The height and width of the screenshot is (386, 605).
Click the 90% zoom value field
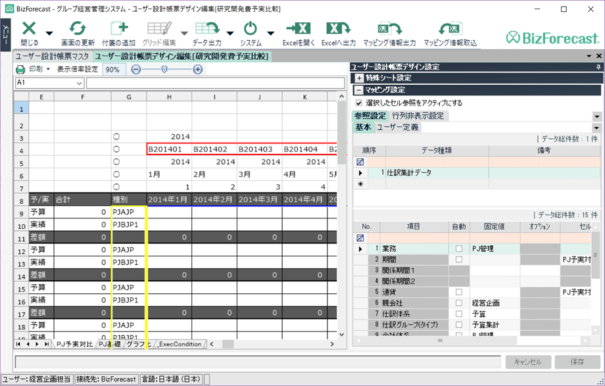click(x=114, y=70)
